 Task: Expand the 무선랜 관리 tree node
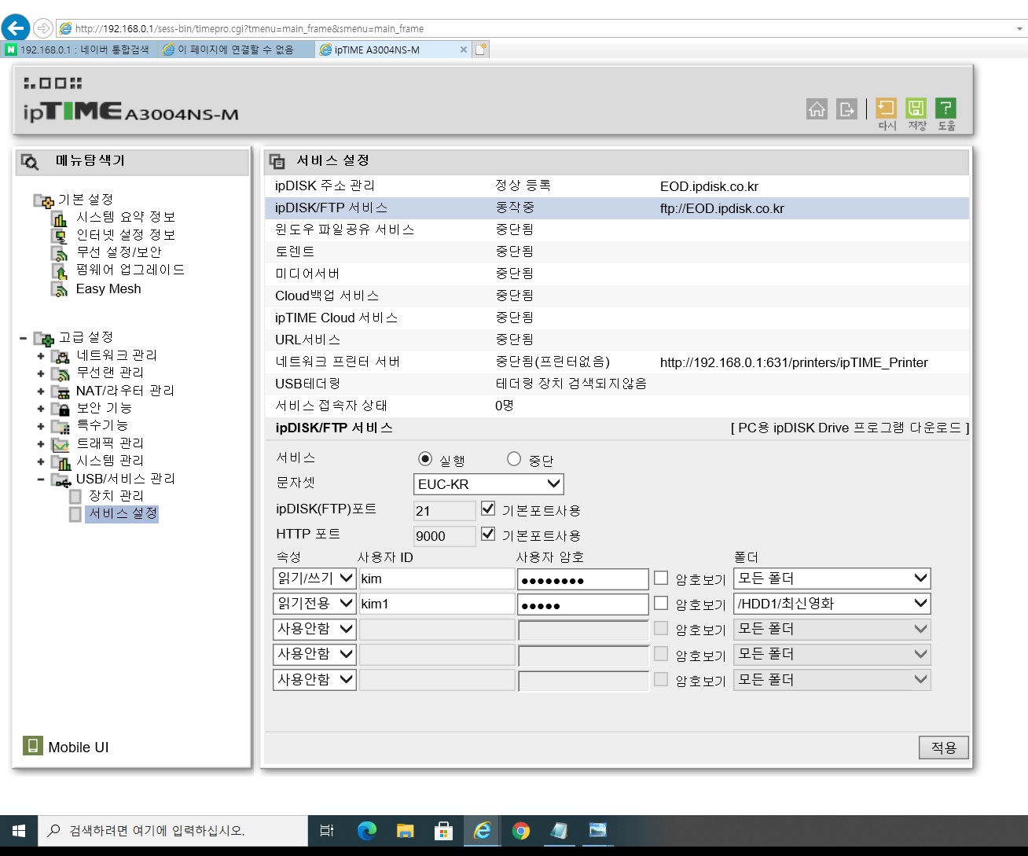tap(41, 373)
